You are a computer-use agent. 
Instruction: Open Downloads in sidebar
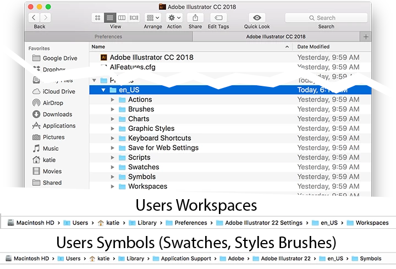click(x=52, y=114)
